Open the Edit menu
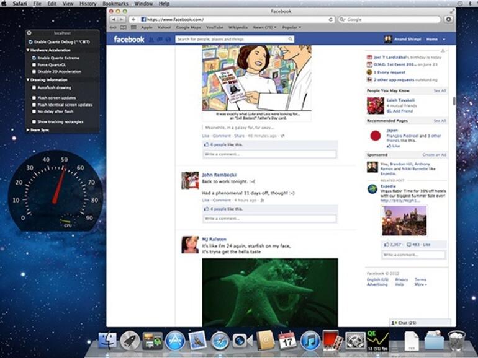 point(52,4)
